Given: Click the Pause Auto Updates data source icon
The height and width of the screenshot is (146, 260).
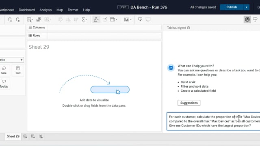Looking at the screenshot, I should click(18, 19).
